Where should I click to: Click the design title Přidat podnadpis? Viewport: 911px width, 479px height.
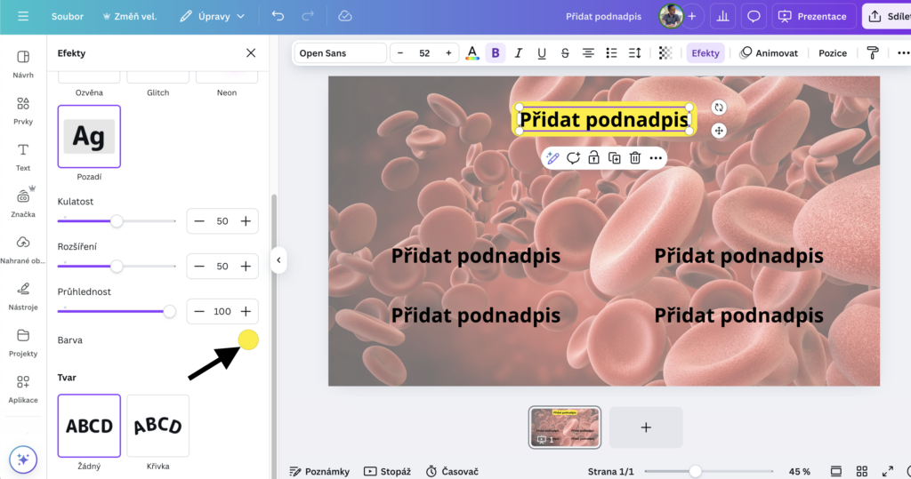coord(604,16)
